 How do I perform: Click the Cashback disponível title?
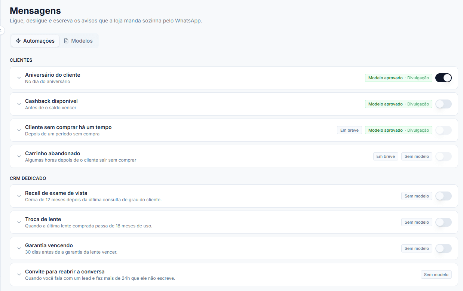point(51,101)
